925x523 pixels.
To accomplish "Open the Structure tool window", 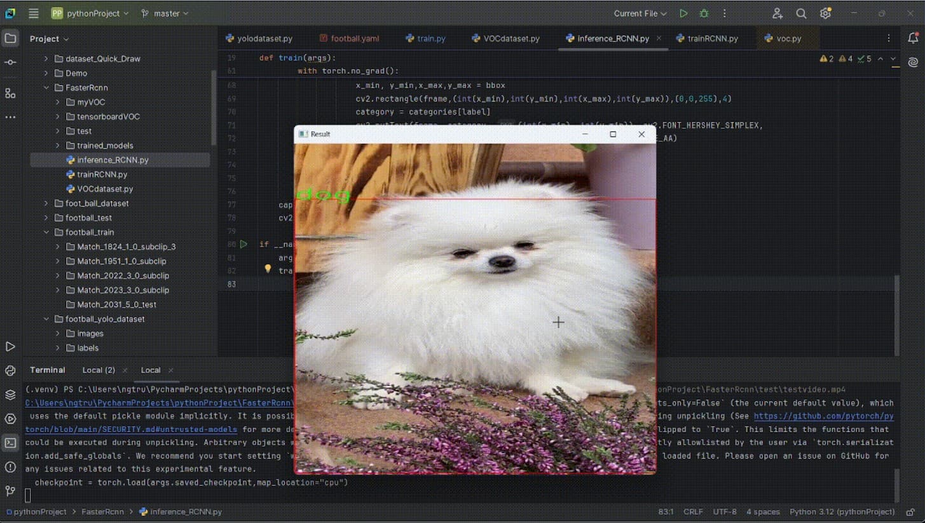I will pyautogui.click(x=10, y=93).
